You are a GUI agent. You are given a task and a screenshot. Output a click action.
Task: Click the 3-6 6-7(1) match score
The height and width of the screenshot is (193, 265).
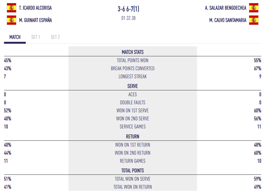(x=128, y=9)
